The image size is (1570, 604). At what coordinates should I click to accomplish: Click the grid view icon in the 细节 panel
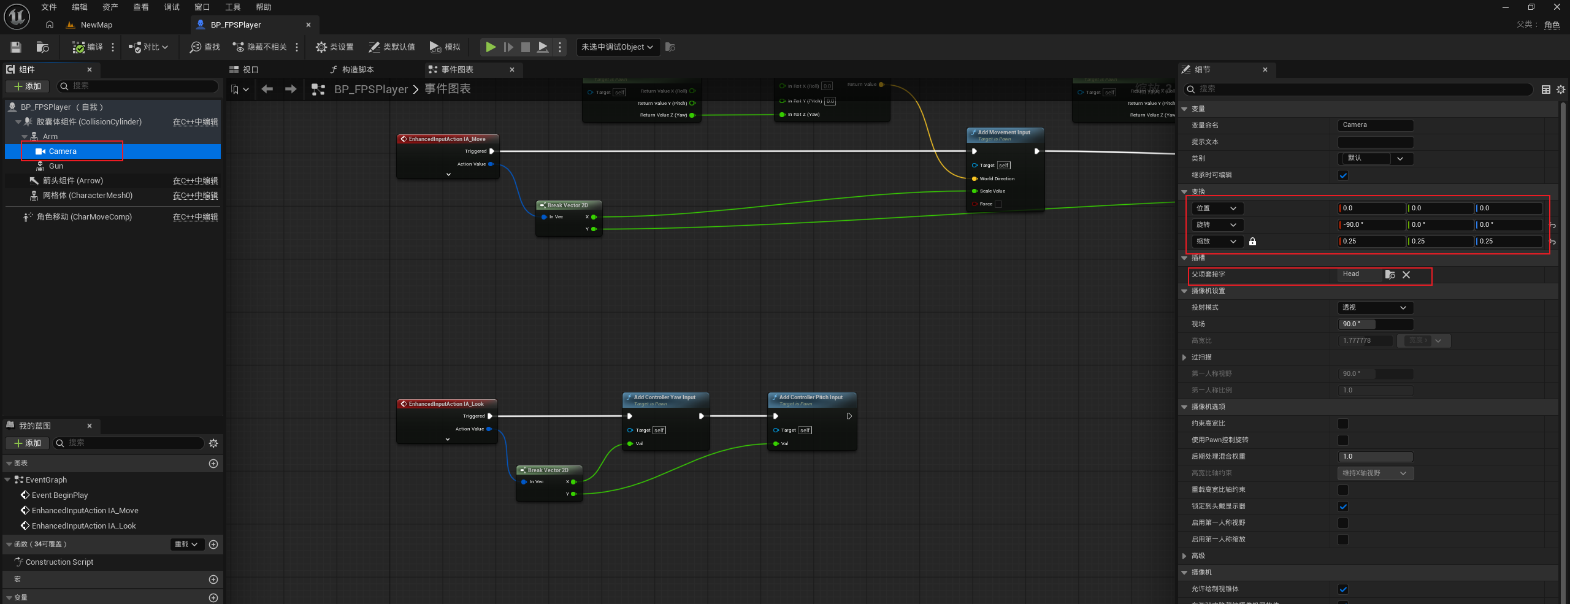coord(1546,90)
